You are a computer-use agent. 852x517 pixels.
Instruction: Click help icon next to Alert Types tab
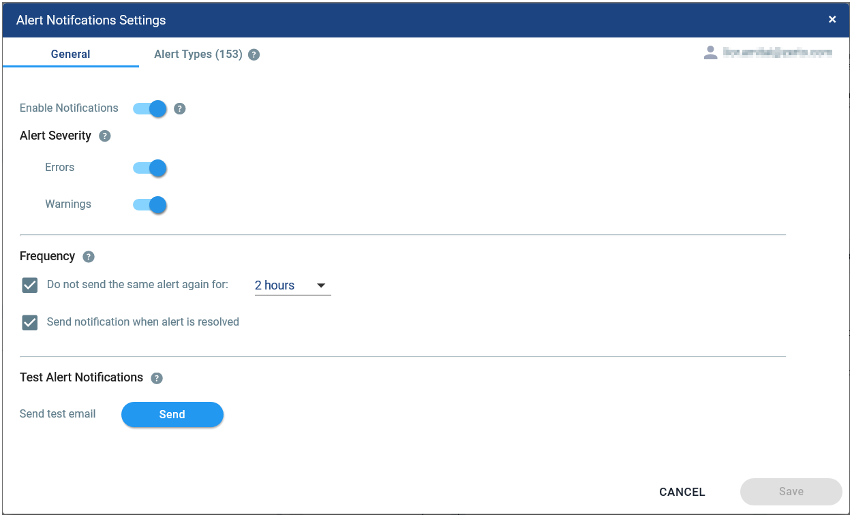point(254,54)
